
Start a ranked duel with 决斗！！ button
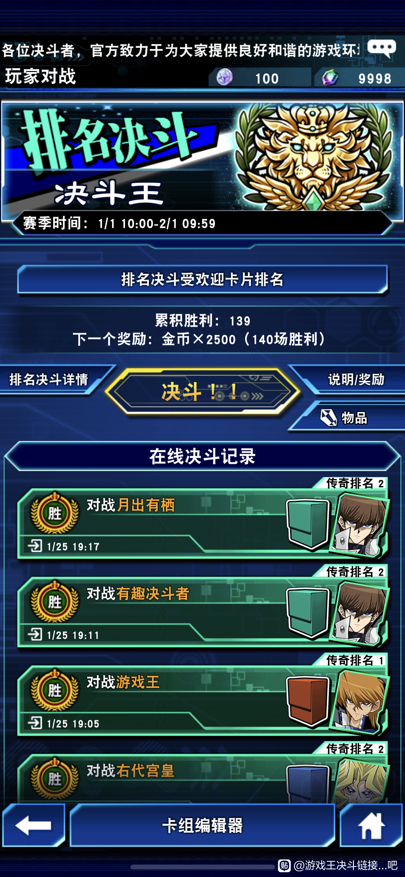pos(203,392)
